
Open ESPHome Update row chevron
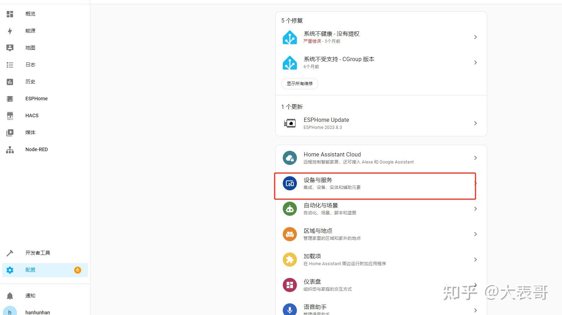pos(476,123)
